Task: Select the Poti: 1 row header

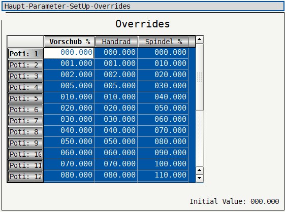Action: [x=25, y=54]
